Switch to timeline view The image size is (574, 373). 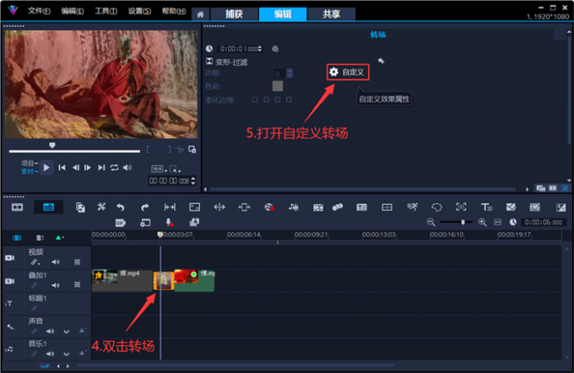49,208
